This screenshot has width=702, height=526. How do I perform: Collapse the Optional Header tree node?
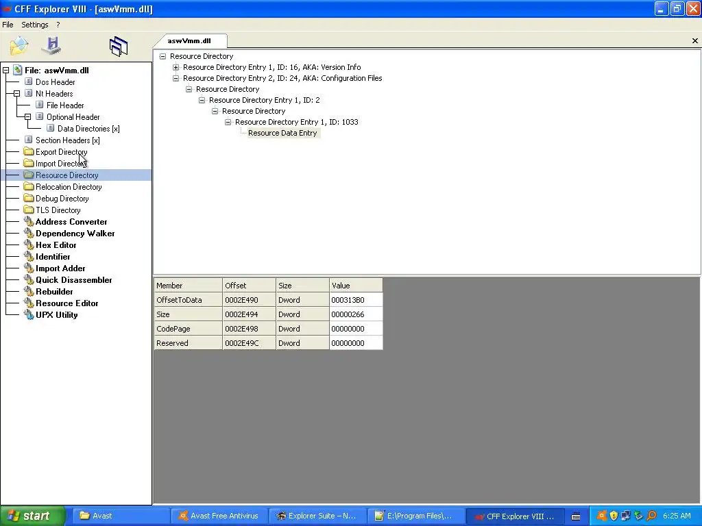tap(27, 116)
